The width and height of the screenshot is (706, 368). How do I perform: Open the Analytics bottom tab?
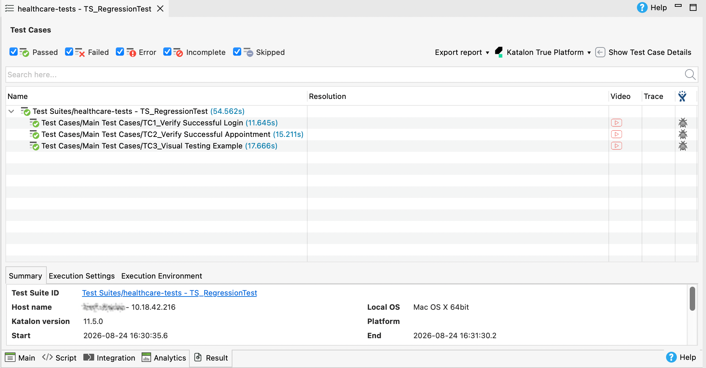click(x=164, y=358)
